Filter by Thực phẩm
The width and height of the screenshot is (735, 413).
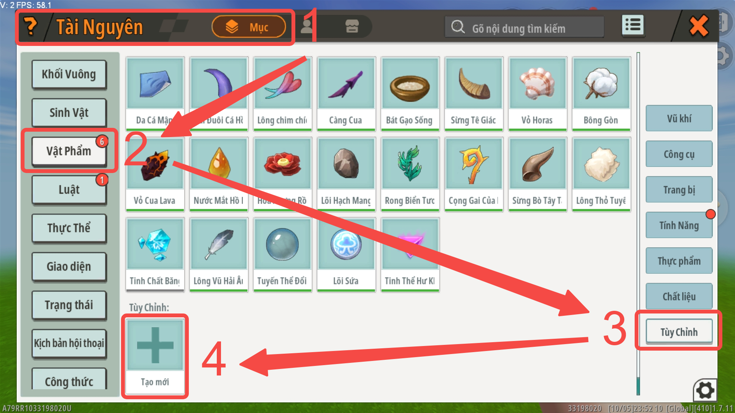click(679, 261)
